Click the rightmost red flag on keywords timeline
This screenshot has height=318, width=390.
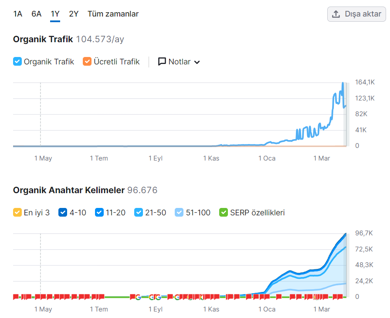click(x=340, y=297)
